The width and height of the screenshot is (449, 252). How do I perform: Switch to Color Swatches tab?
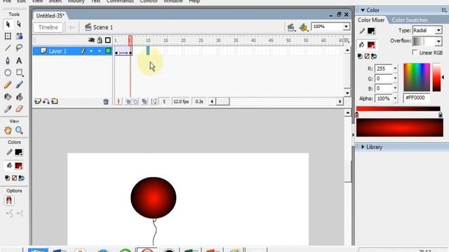point(410,20)
